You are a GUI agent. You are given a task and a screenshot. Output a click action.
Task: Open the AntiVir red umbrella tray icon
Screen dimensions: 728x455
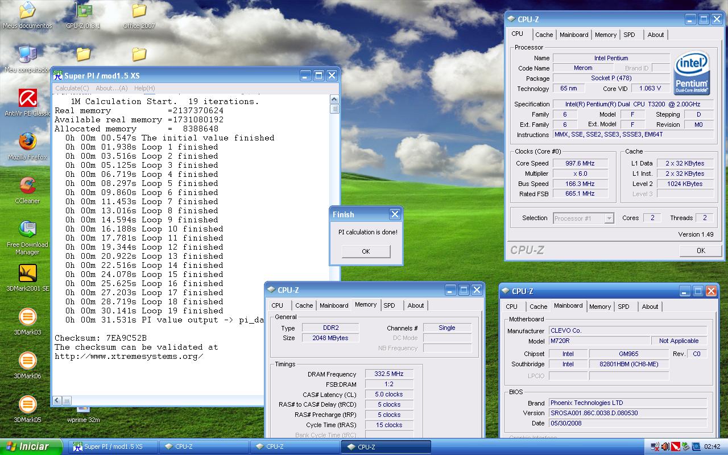coord(676,446)
